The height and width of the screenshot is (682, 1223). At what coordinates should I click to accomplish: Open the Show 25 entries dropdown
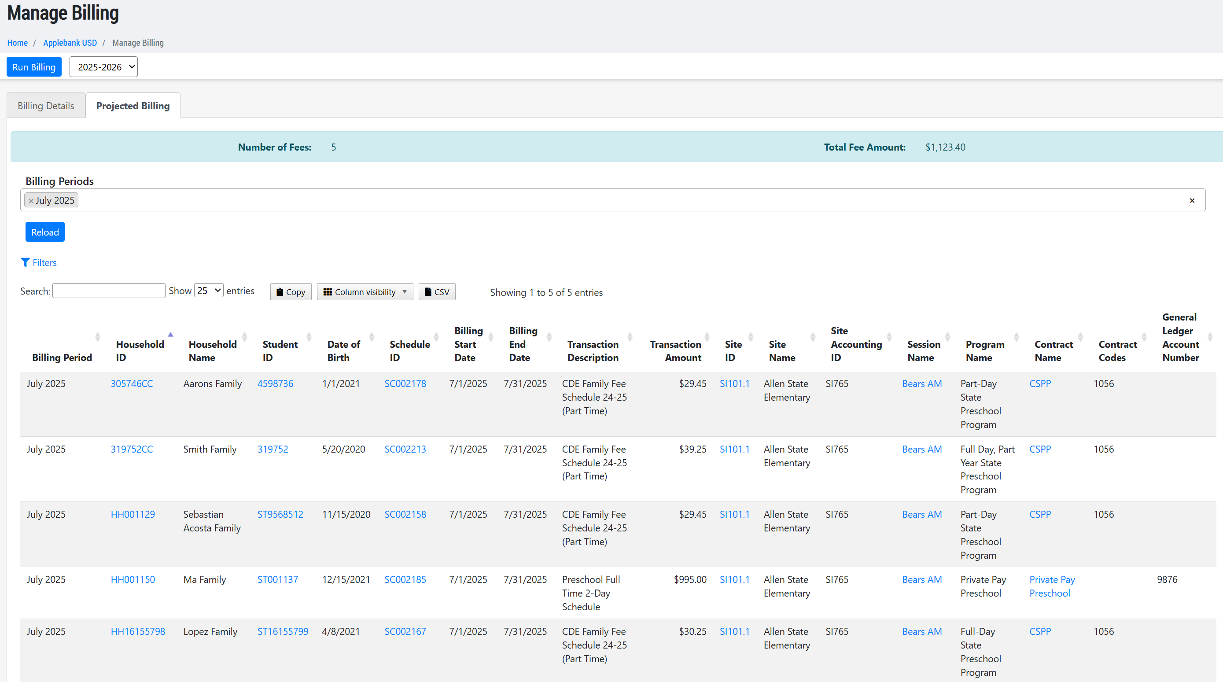(208, 291)
